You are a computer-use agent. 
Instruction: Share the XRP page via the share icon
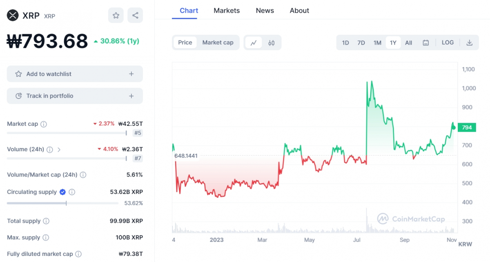135,15
